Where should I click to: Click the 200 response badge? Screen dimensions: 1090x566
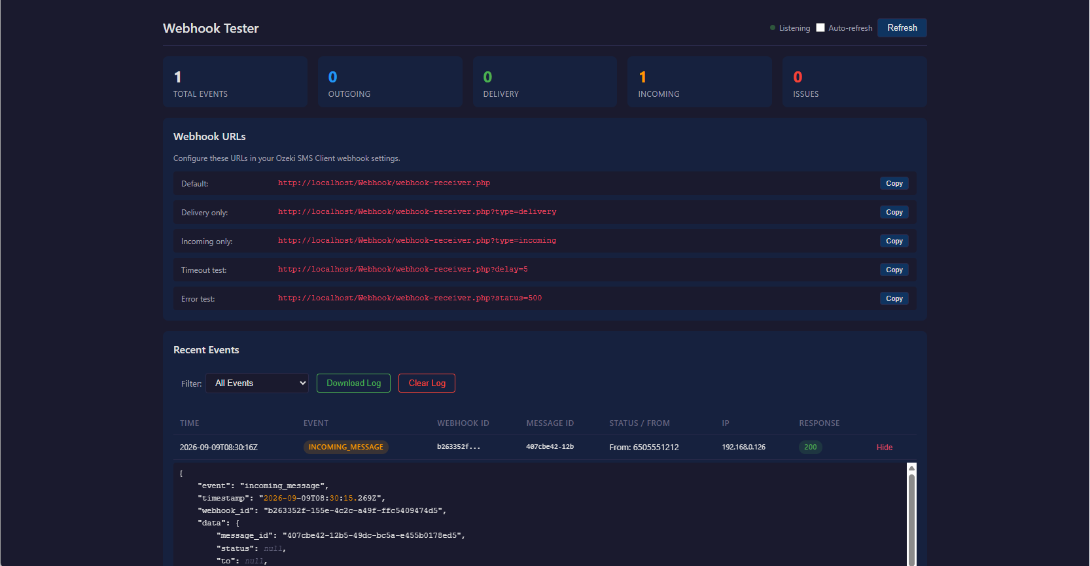[810, 447]
